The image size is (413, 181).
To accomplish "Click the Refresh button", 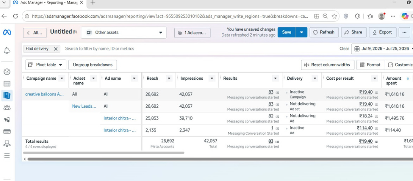I will tap(324, 32).
